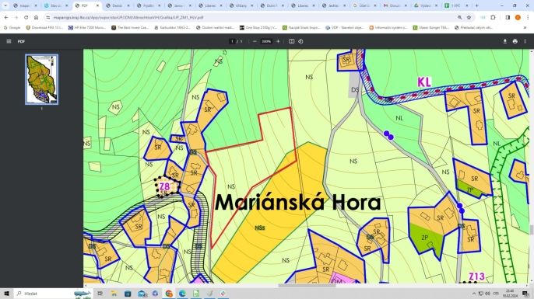Open the taskbar clock and date
534x299 pixels.
pyautogui.click(x=510, y=294)
